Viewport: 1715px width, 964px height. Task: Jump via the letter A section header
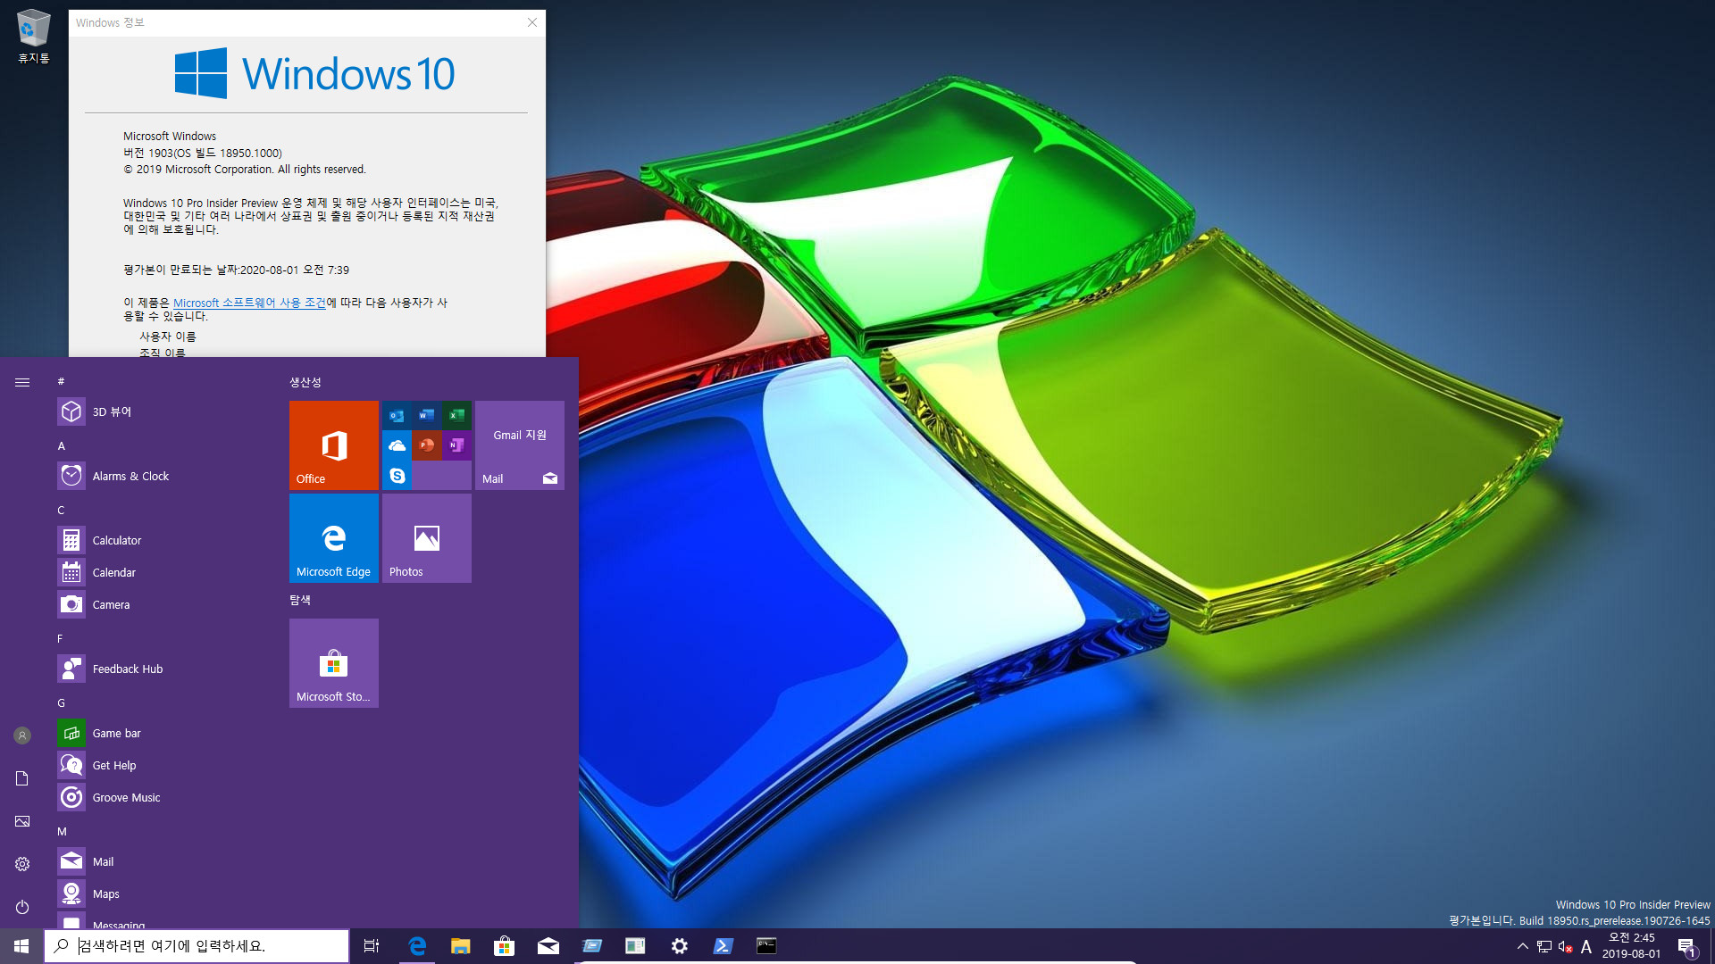pos(62,445)
